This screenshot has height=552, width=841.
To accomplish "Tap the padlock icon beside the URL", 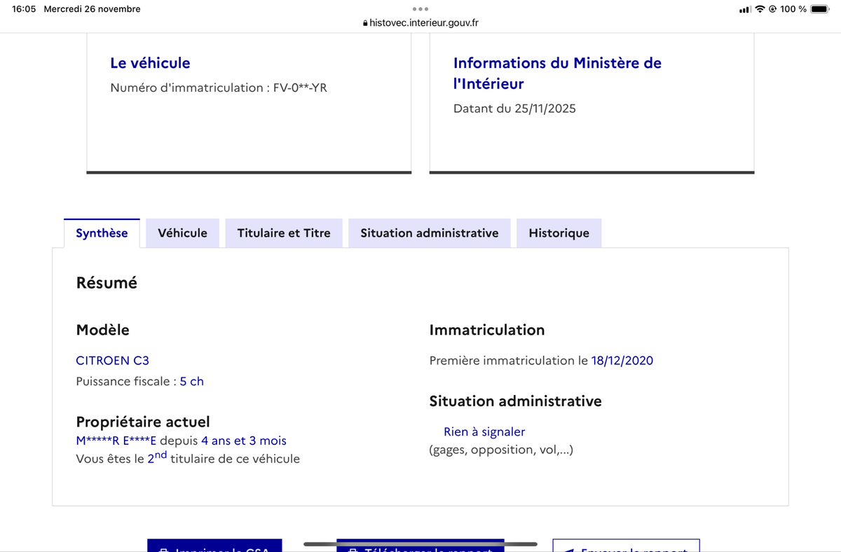I will click(x=365, y=23).
